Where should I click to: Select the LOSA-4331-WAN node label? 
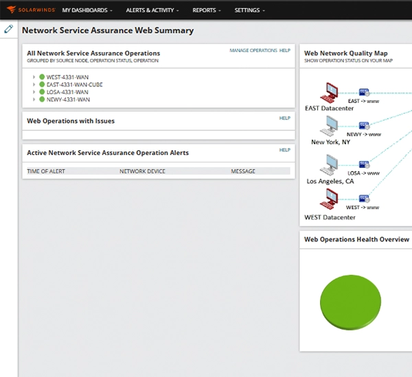pyautogui.click(x=67, y=92)
